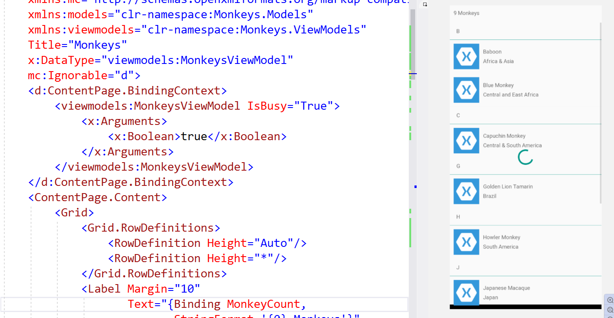
Task: Click the Baboon Xamarin logo image
Action: click(466, 56)
